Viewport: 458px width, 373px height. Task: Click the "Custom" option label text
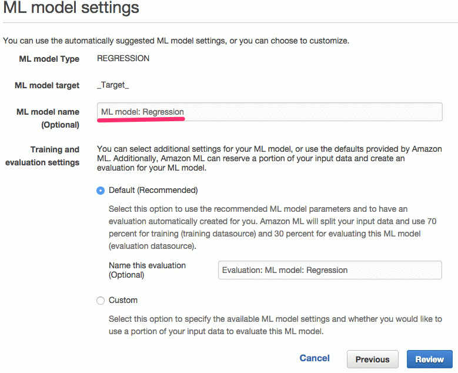123,300
